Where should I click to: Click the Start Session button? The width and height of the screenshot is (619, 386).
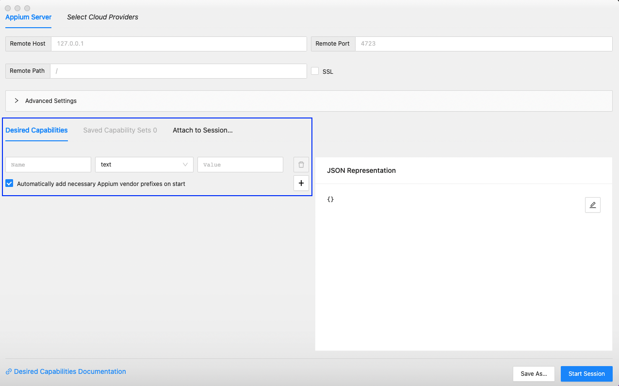pos(586,374)
